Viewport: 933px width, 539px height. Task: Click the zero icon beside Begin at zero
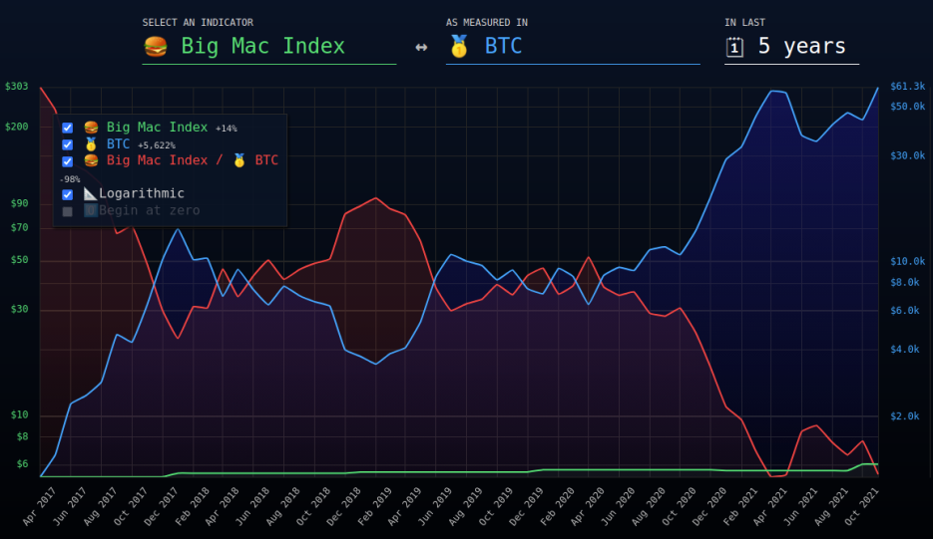click(x=91, y=210)
